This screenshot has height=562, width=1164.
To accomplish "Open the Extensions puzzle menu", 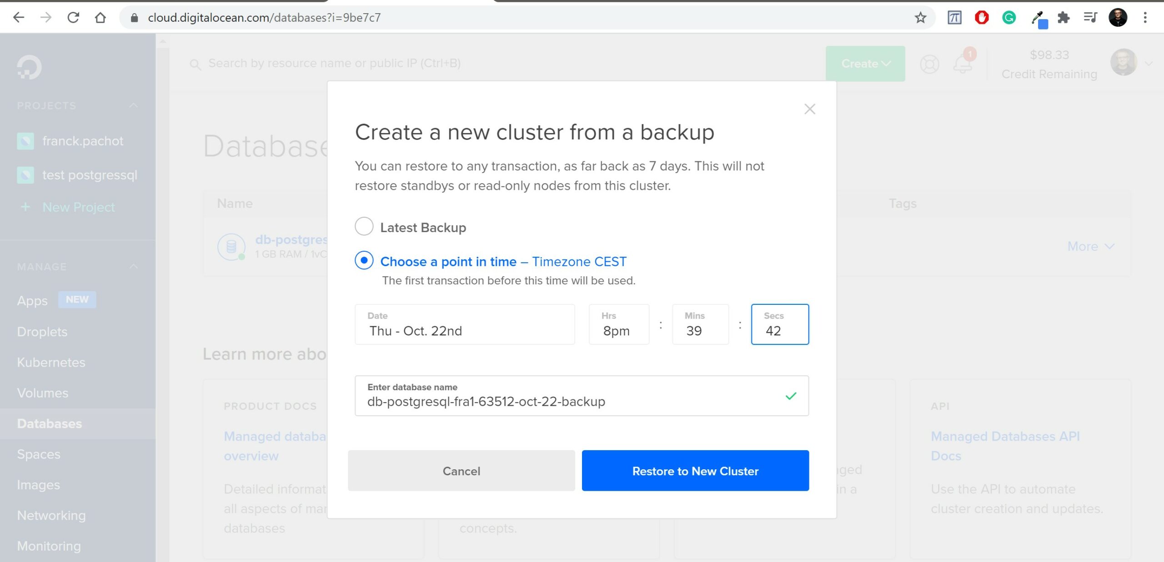I will [x=1064, y=18].
